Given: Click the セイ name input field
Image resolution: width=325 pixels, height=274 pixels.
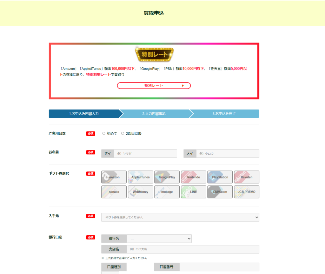Looking at the screenshot, I should click(x=145, y=153).
